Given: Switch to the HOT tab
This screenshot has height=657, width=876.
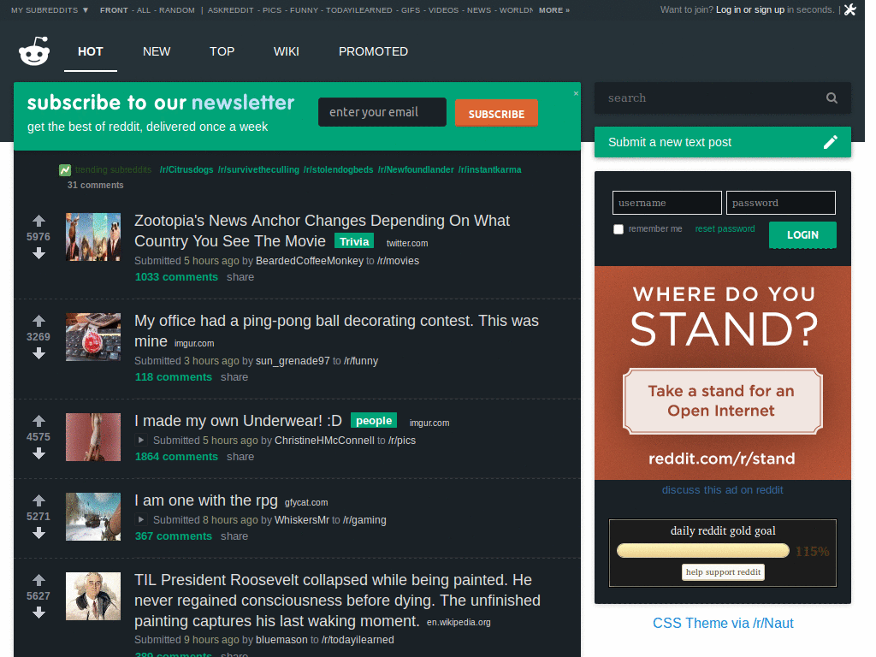Looking at the screenshot, I should click(x=91, y=51).
